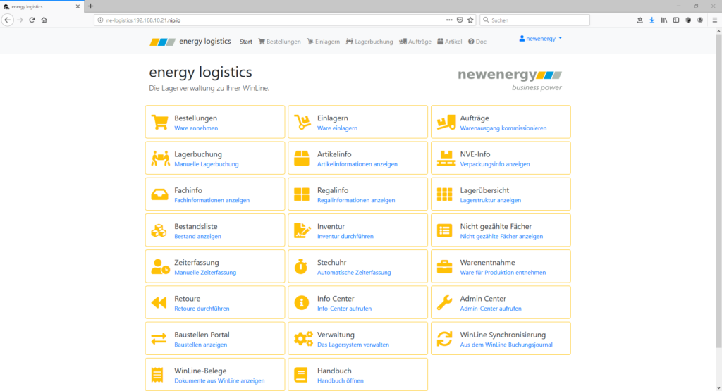Click the page vertical scrollbar
The height and width of the screenshot is (391, 722).
pyautogui.click(x=718, y=191)
